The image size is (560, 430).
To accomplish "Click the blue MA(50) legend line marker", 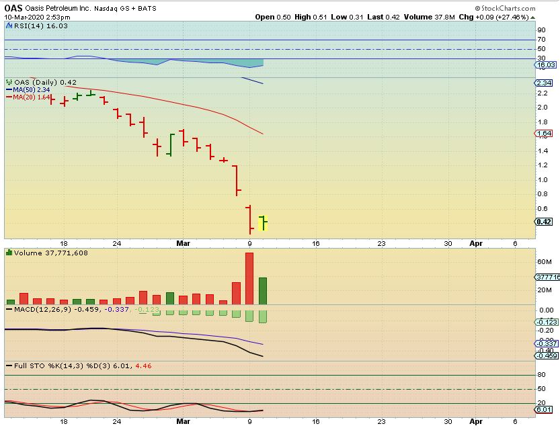I will coord(9,90).
